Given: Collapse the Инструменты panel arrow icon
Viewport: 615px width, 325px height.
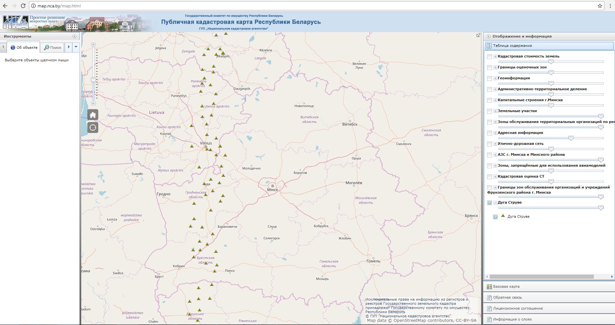Looking at the screenshot, I should [75, 36].
